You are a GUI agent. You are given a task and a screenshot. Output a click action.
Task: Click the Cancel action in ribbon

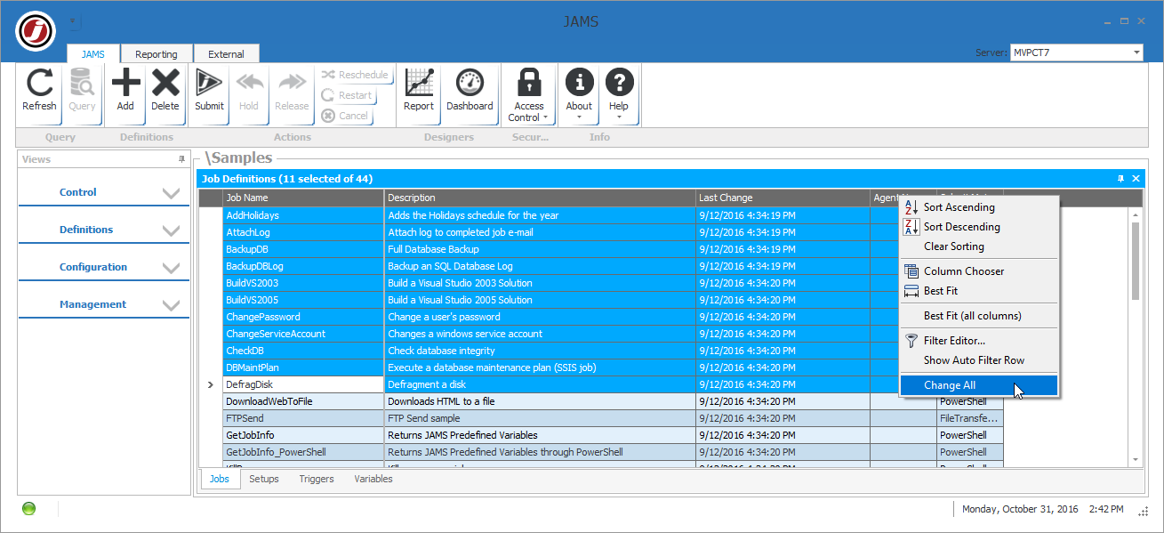click(x=345, y=116)
